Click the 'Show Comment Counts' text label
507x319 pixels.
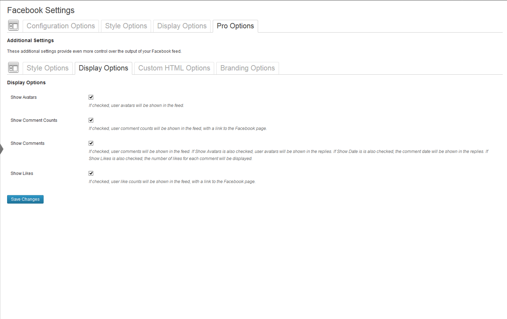(34, 120)
